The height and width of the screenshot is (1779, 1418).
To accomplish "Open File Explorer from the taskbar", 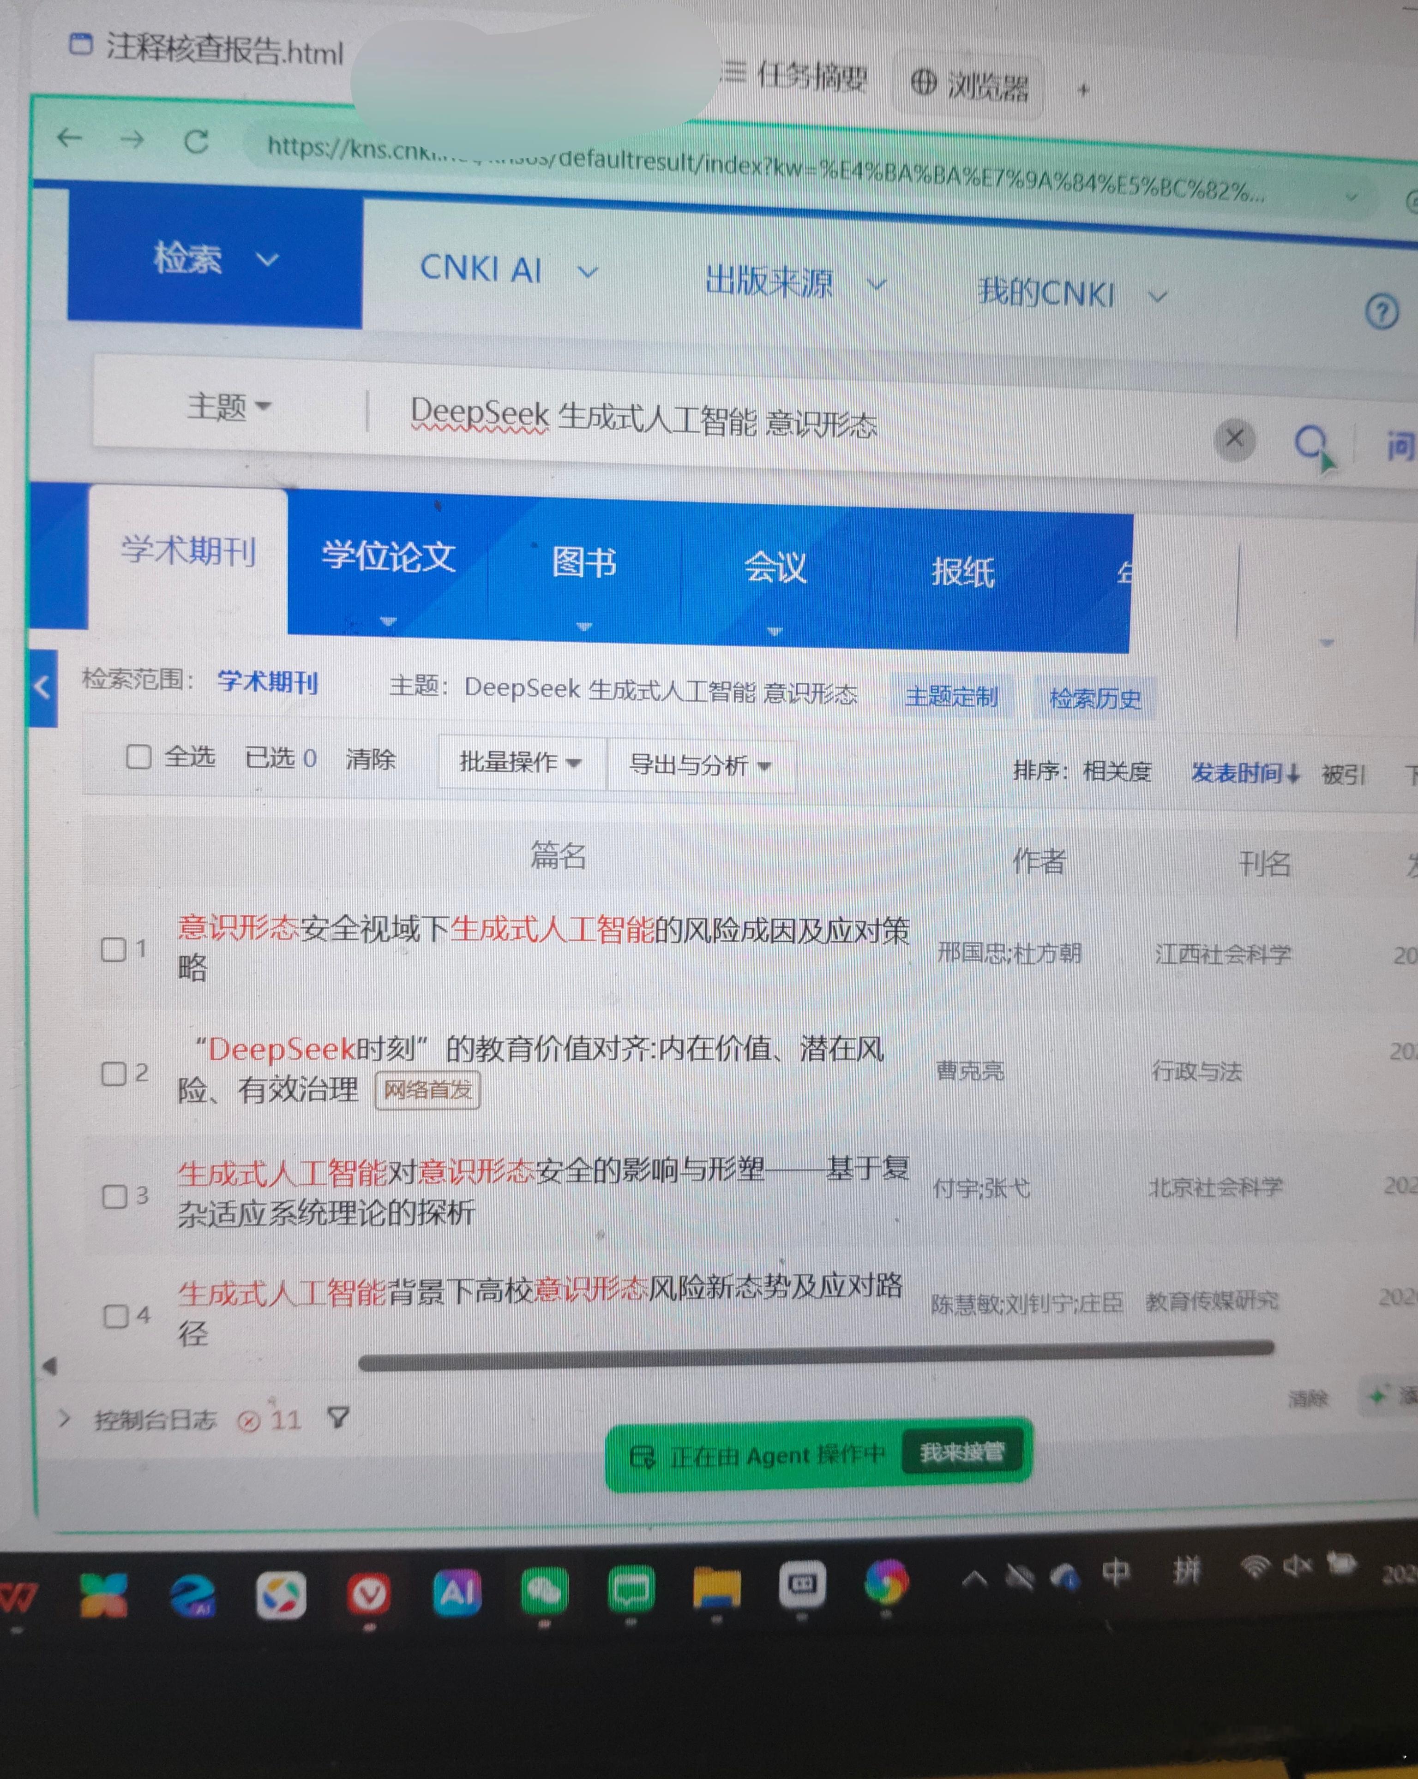I will [716, 1588].
